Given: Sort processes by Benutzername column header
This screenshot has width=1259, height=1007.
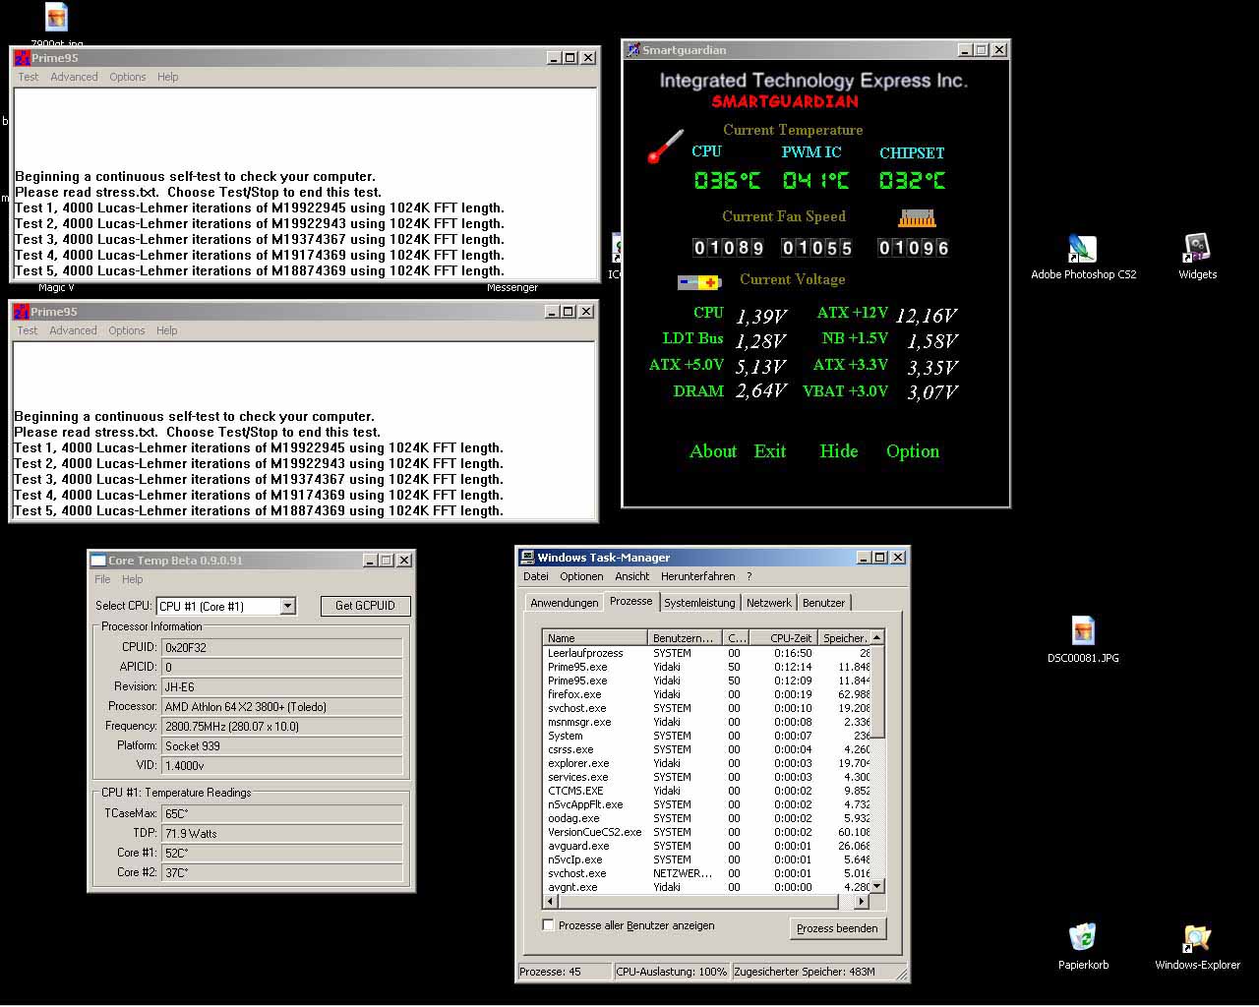Looking at the screenshot, I should (685, 638).
